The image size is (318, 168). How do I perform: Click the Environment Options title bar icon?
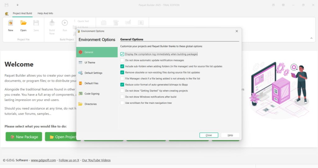click(79, 31)
